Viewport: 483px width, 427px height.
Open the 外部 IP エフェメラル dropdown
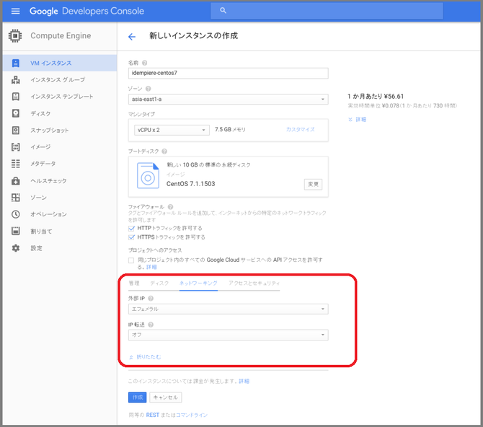coord(229,309)
